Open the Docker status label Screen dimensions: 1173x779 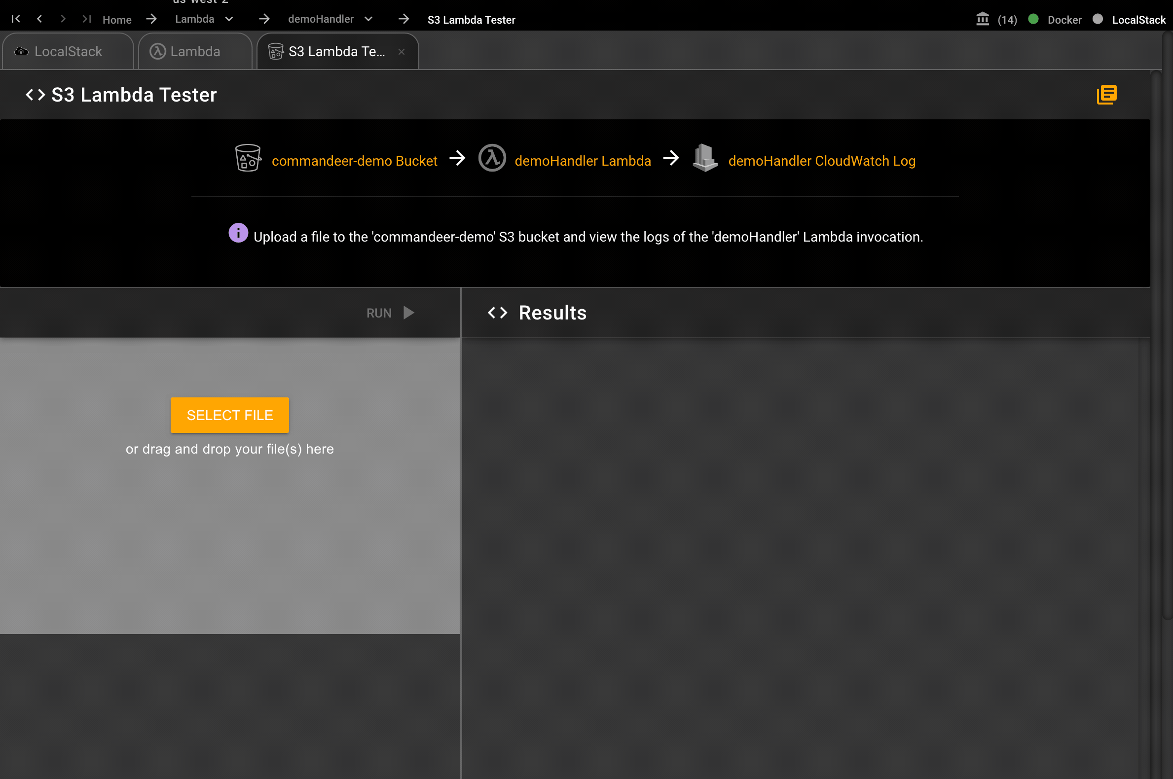1064,20
